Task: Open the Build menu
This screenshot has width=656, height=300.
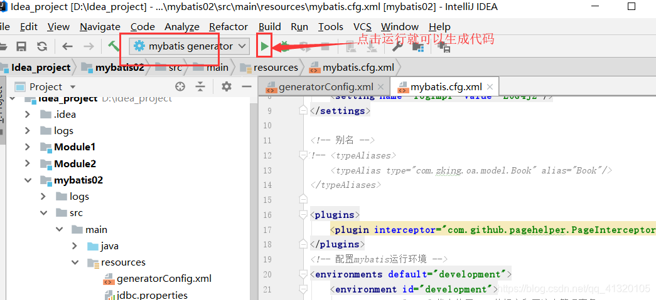Action: point(270,27)
